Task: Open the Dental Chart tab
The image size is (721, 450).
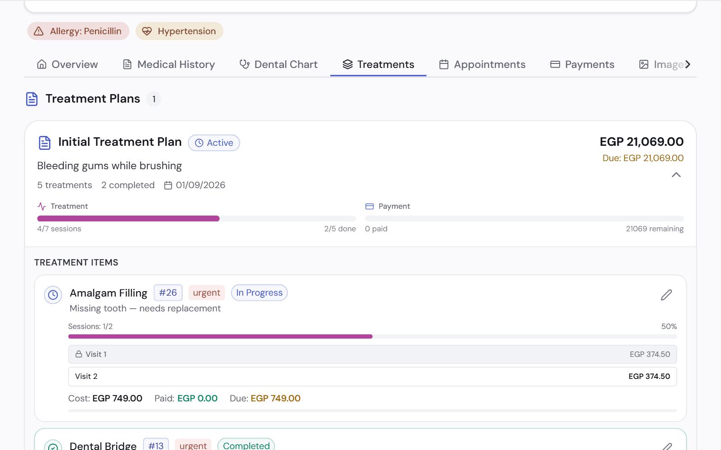Action: 278,64
